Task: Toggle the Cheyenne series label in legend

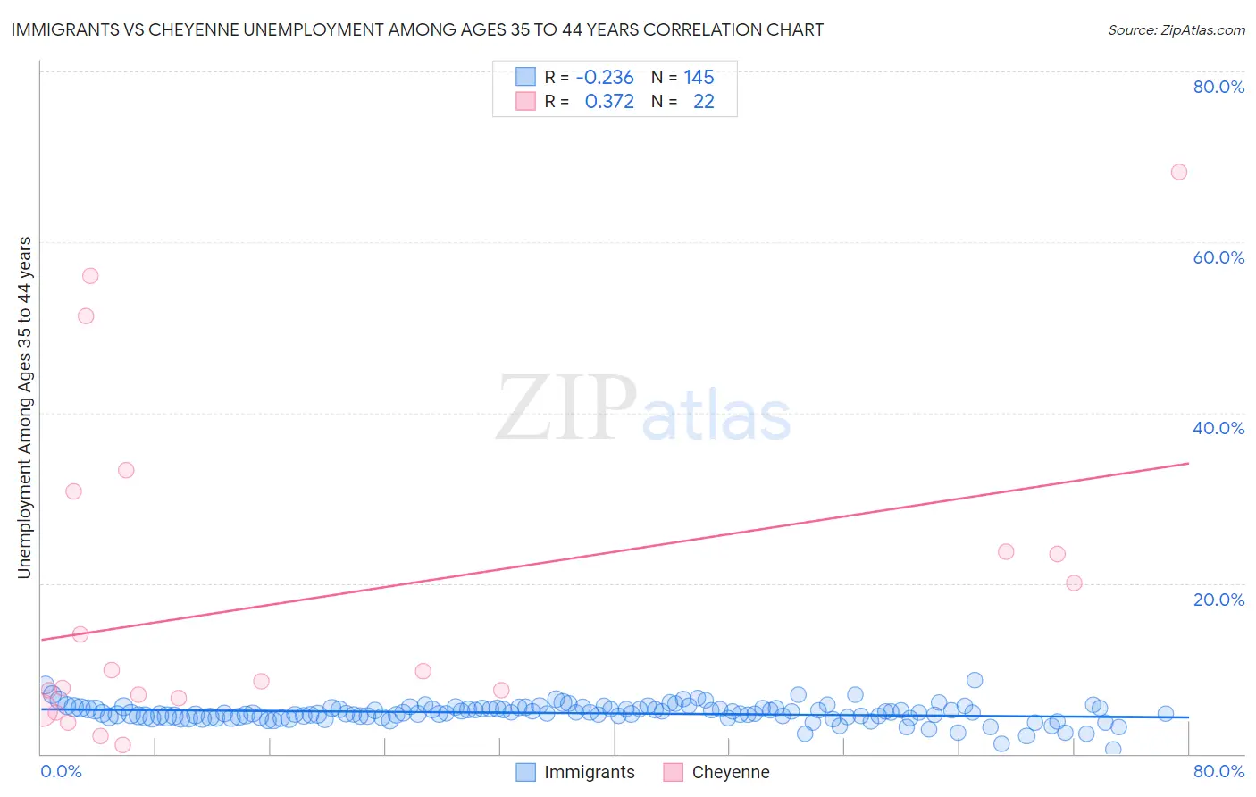Action: coord(731,772)
